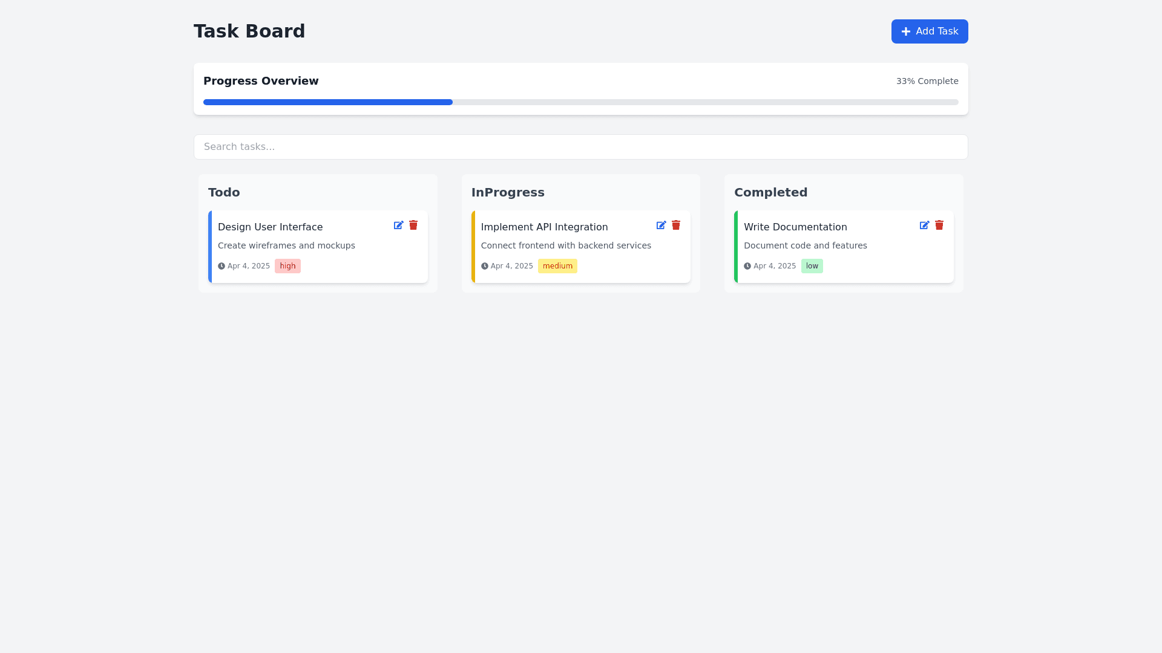Focus the Search tasks input field

pos(580,147)
